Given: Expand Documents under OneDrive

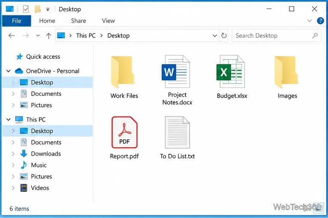Looking at the screenshot, I should click(13, 94).
